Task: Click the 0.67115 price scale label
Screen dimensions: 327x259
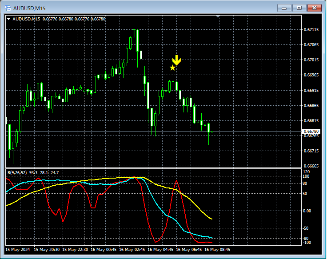Action: point(311,30)
